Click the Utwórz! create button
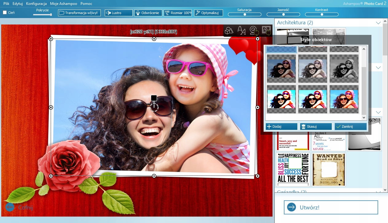 click(331, 207)
